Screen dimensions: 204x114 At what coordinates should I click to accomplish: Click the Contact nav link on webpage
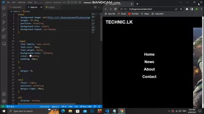[149, 77]
